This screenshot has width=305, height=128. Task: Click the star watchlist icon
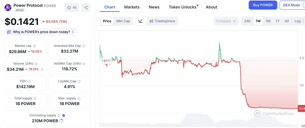(x=69, y=8)
